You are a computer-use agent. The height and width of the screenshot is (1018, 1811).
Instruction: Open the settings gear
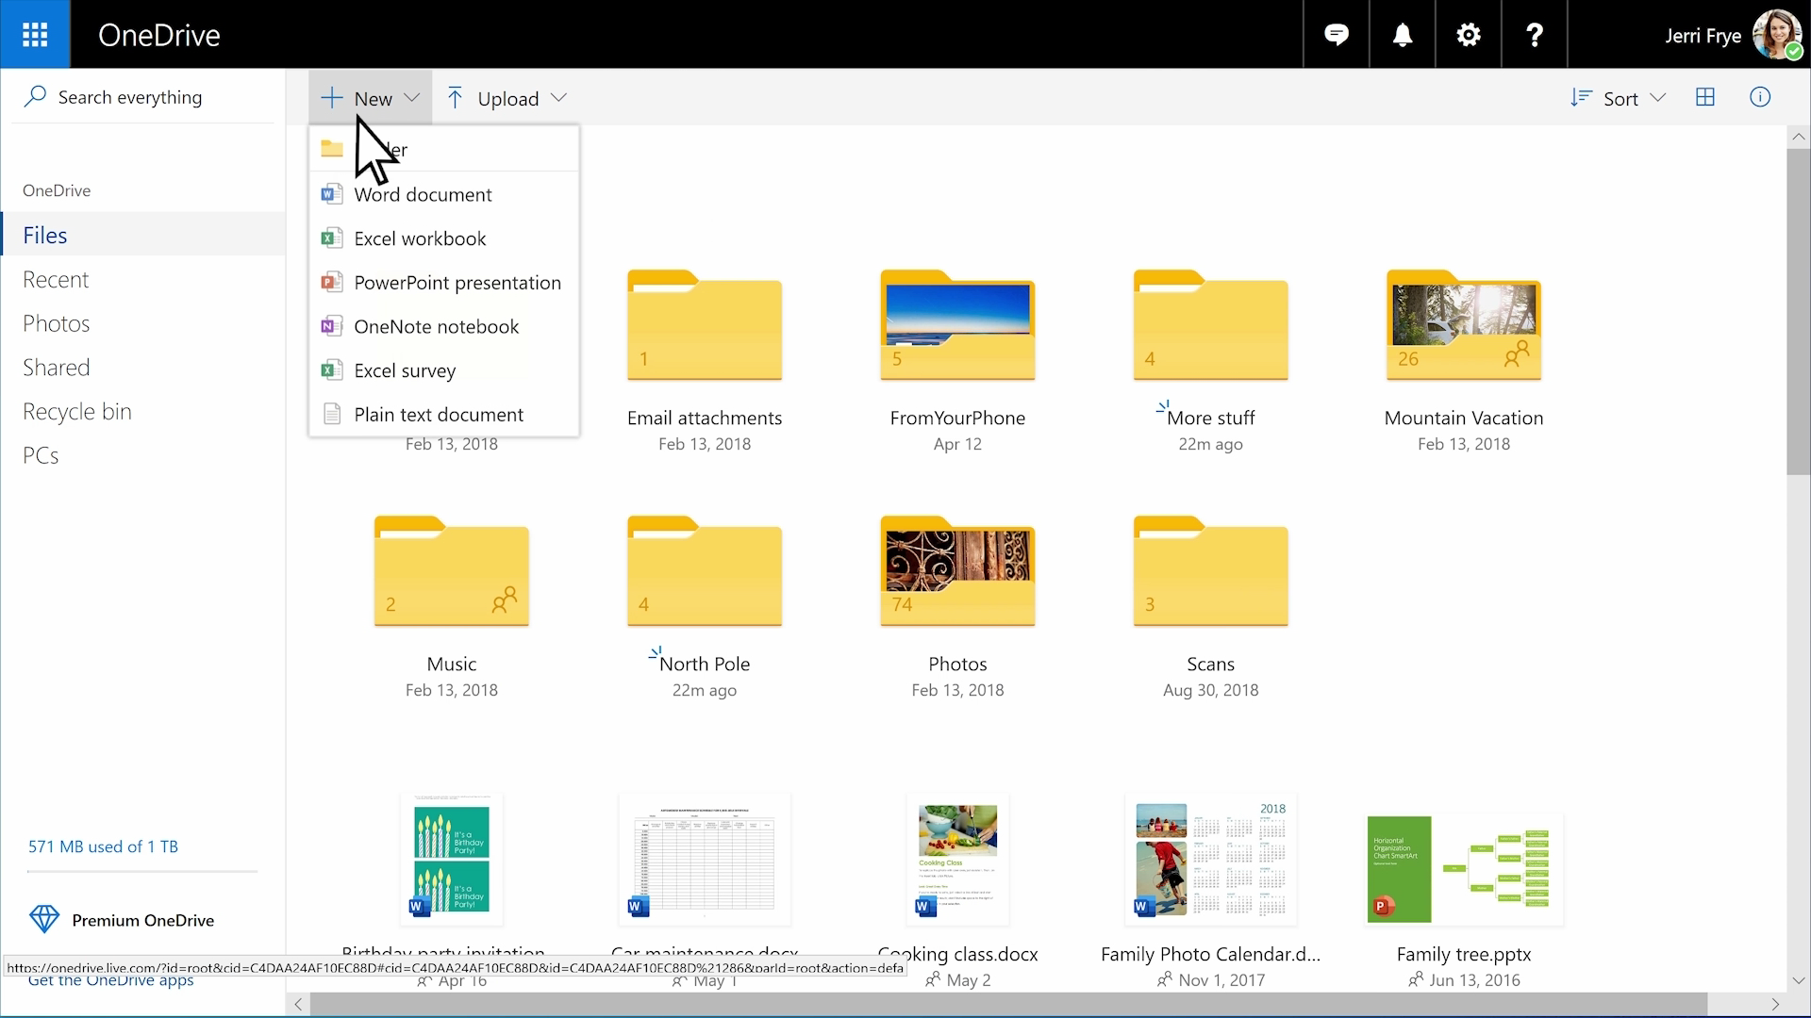point(1469,35)
